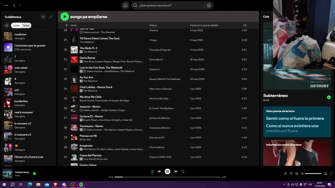This screenshot has height=188, width=335.
Task: Open the After Hours (Deluxe) album link
Action: pos(160,89)
